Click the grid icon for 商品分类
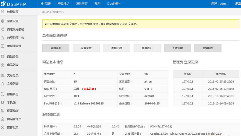Viewport: 241px width, 136px height. pyautogui.click(x=2, y=57)
